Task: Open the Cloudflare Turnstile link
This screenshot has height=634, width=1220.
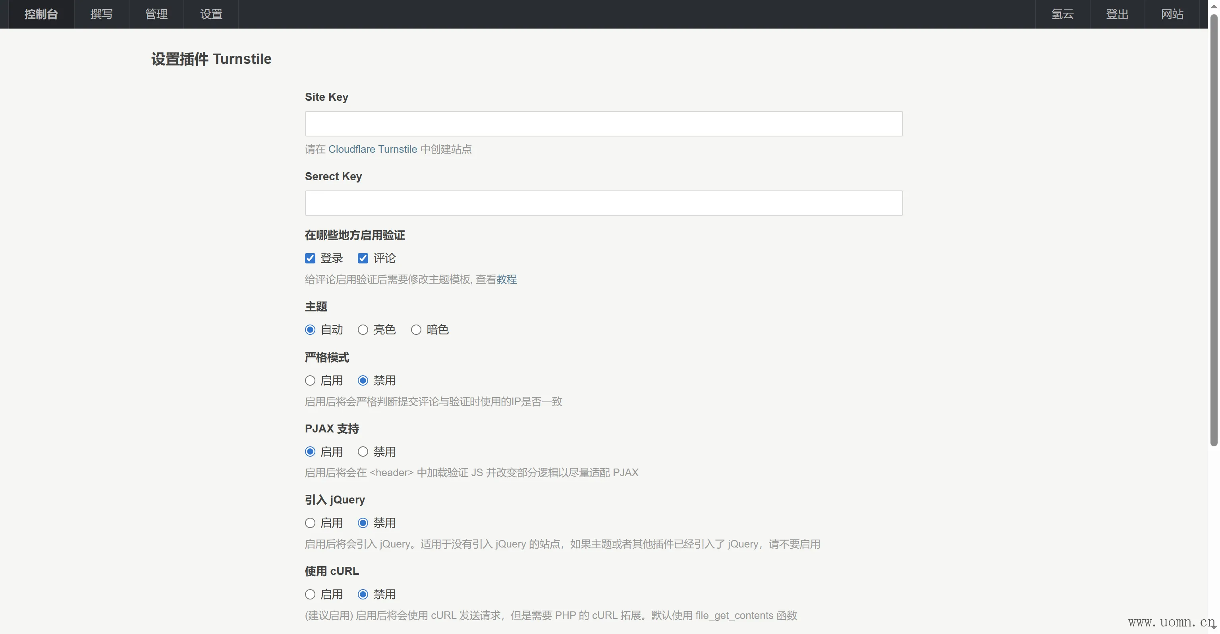Action: (372, 150)
